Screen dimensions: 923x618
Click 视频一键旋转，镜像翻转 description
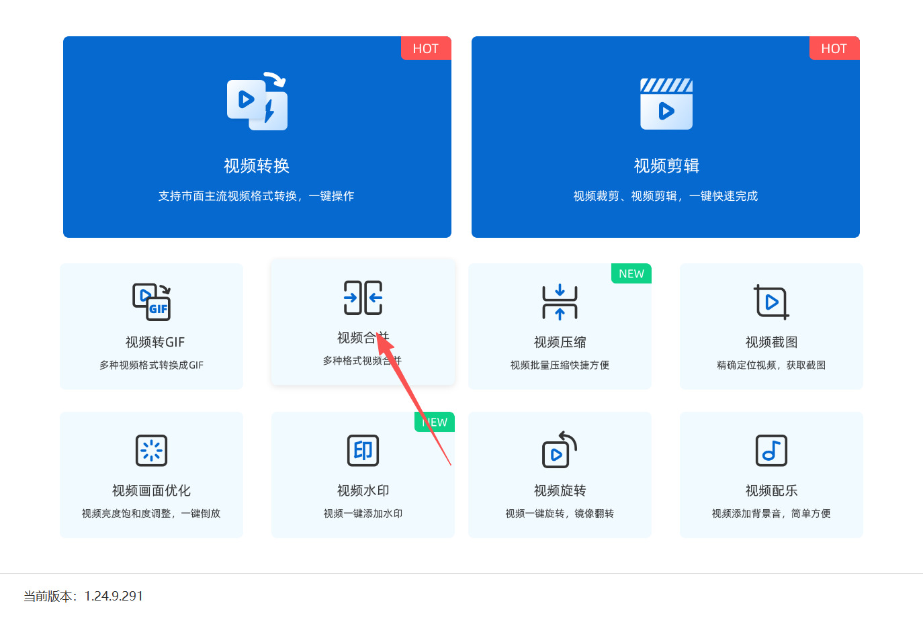pos(560,513)
